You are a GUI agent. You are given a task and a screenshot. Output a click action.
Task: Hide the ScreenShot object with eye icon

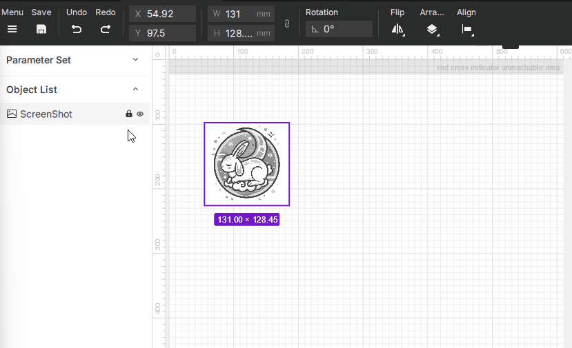[140, 114]
